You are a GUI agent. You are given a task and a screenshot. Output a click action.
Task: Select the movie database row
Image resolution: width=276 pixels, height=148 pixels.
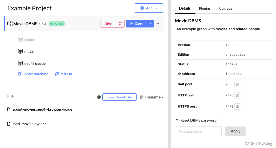[x=26, y=51]
